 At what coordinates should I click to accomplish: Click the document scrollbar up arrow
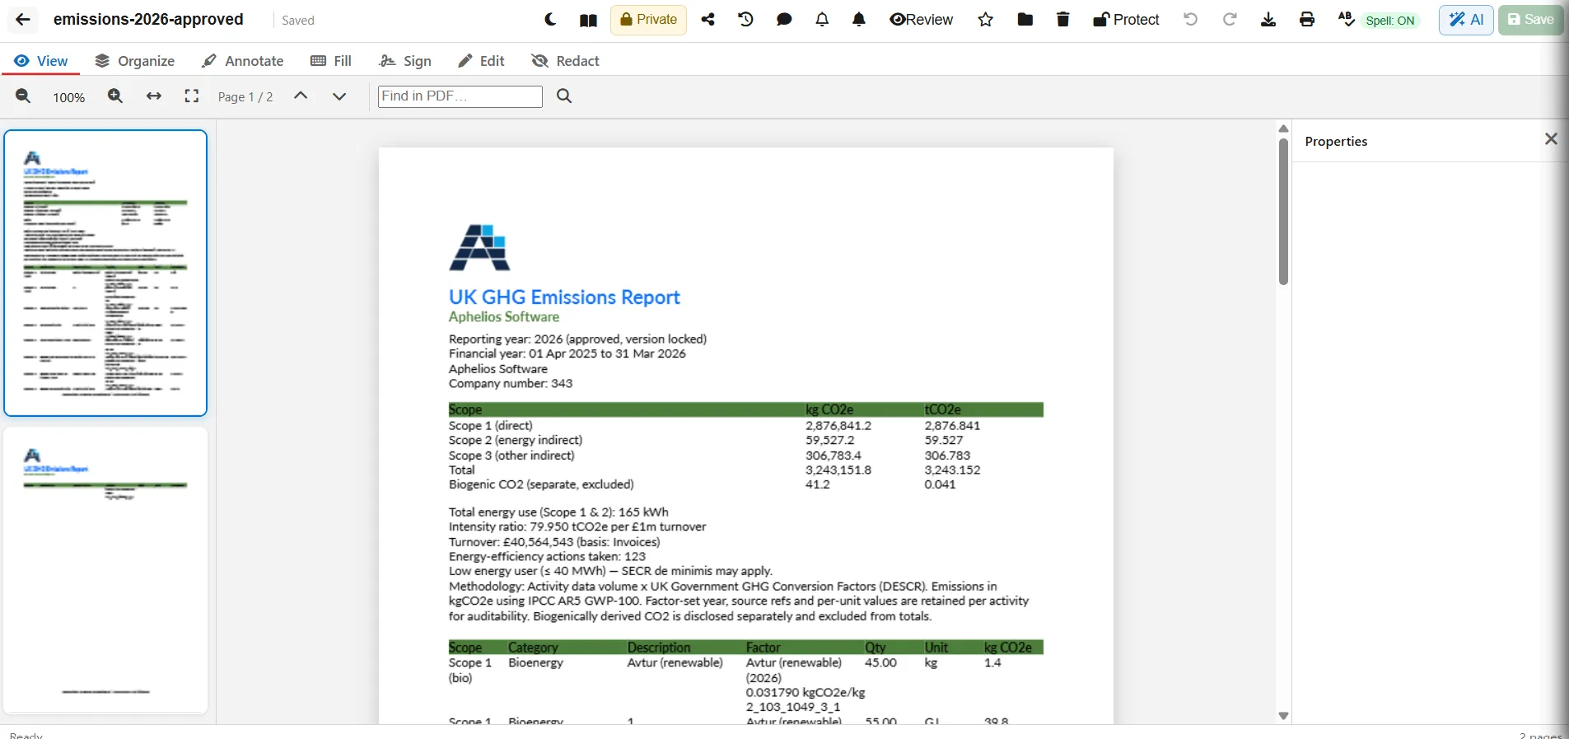(x=1283, y=128)
